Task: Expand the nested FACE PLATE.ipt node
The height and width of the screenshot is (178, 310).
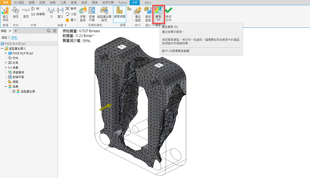Action: point(6,53)
